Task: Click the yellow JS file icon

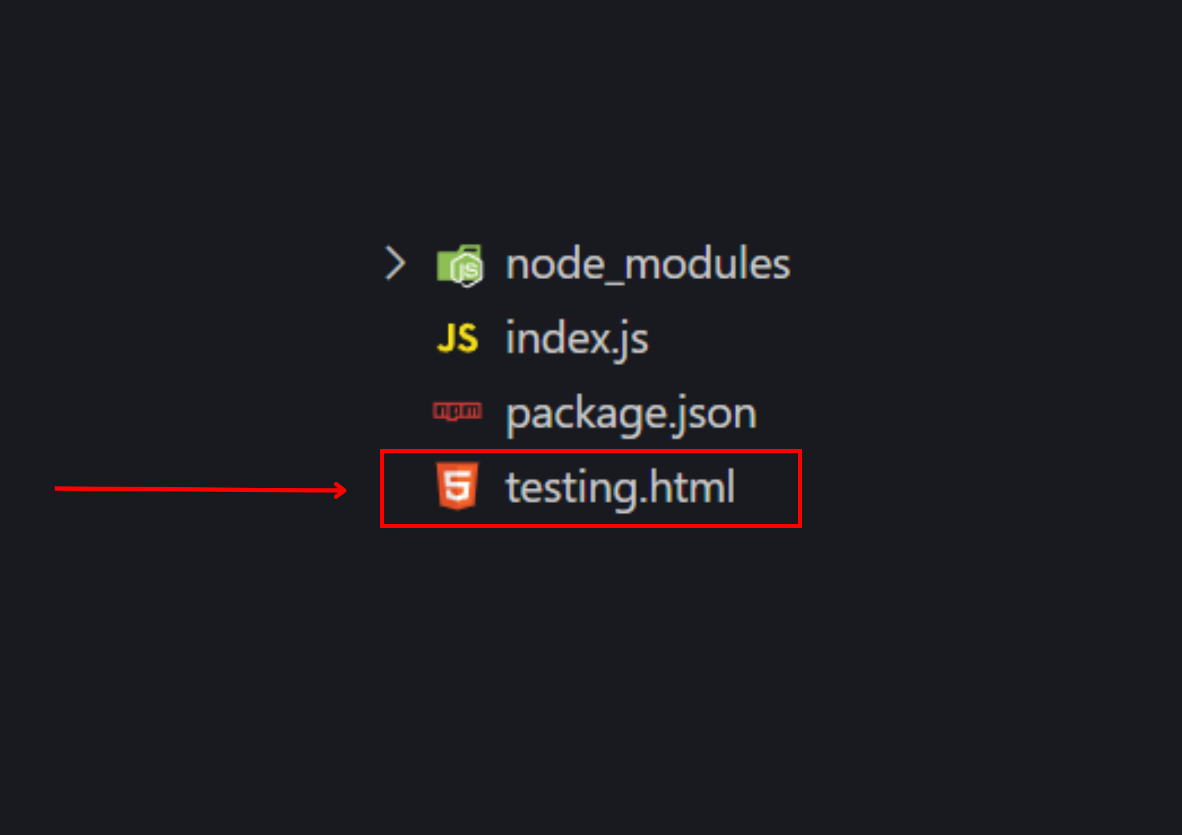Action: [457, 338]
